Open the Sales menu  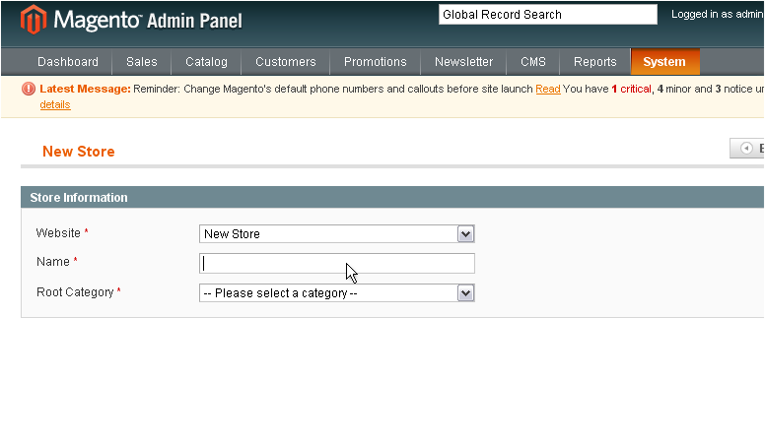[142, 62]
